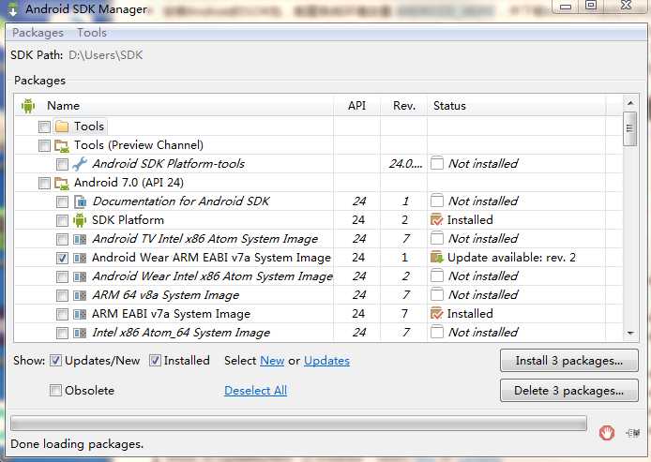Sort packages by the API column header
651x462 pixels.
pos(356,106)
